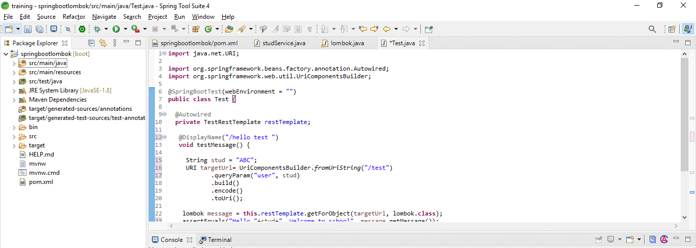The image size is (696, 248).
Task: Collapse the import block fold at line 1
Action: [165, 53]
